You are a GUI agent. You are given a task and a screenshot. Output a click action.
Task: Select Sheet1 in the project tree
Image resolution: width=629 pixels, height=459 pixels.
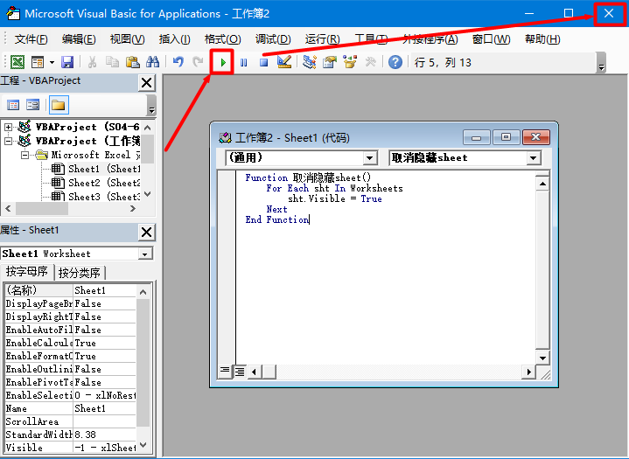95,169
